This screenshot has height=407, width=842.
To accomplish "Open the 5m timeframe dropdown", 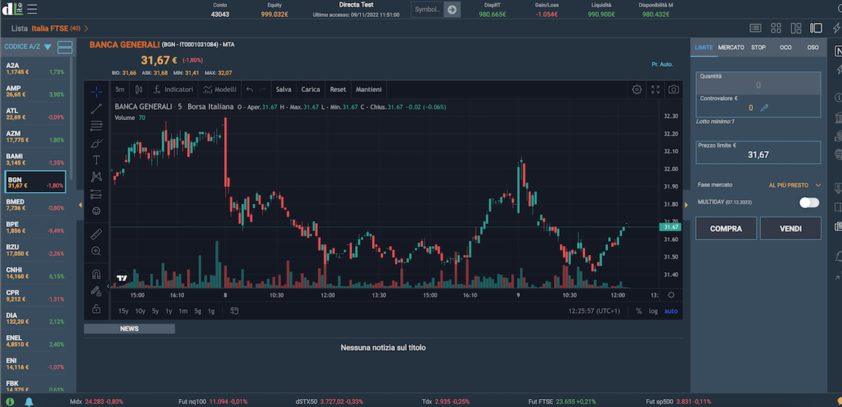I will point(120,90).
